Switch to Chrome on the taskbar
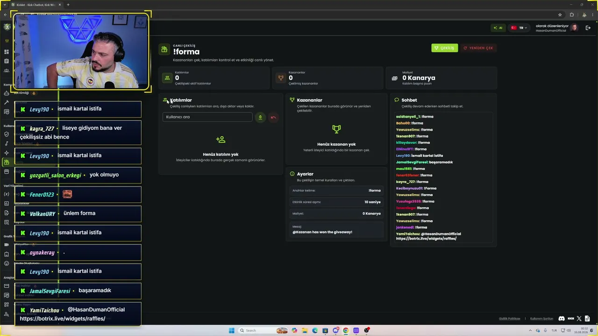The width and height of the screenshot is (598, 336). click(346, 330)
